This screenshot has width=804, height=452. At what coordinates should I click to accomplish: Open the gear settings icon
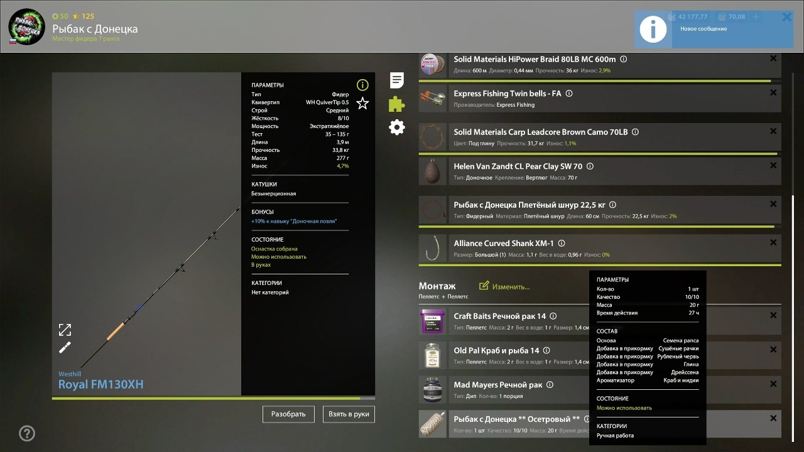(397, 127)
